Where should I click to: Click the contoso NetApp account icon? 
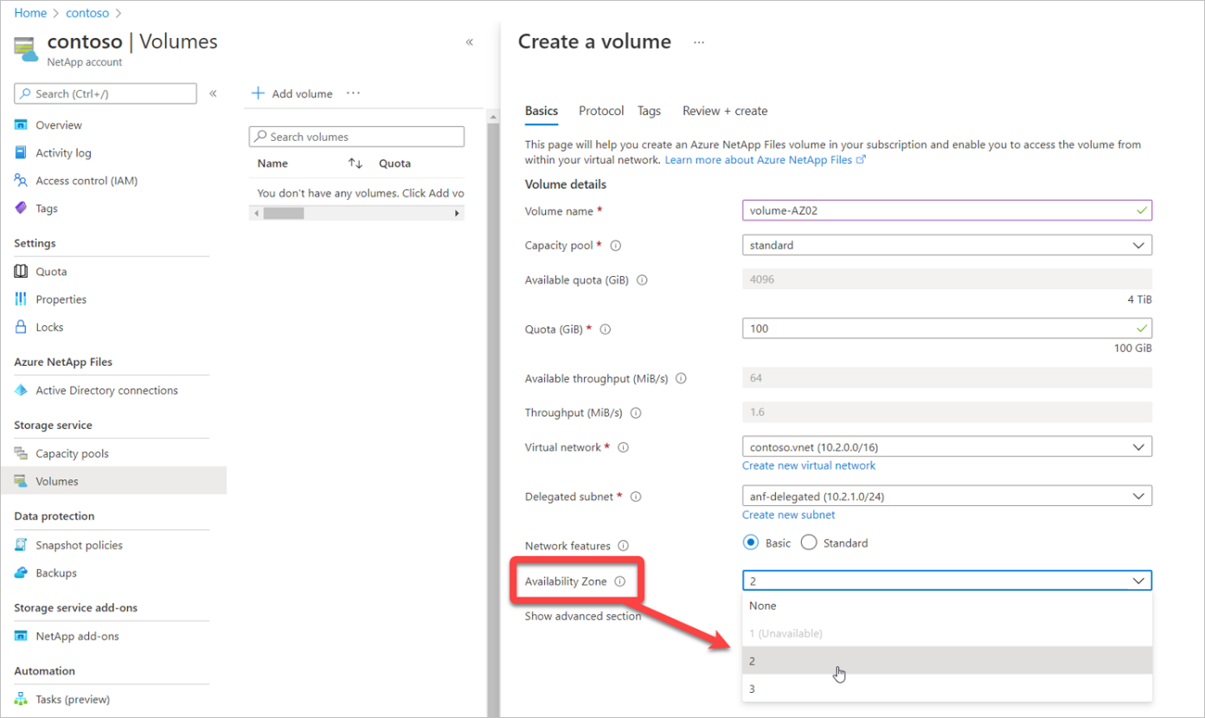click(27, 49)
